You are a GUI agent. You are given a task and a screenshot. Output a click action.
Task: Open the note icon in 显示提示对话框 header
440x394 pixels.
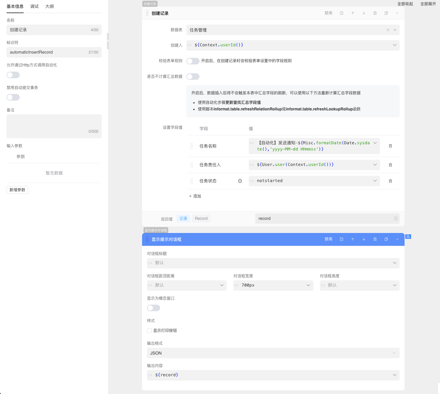tap(342, 239)
